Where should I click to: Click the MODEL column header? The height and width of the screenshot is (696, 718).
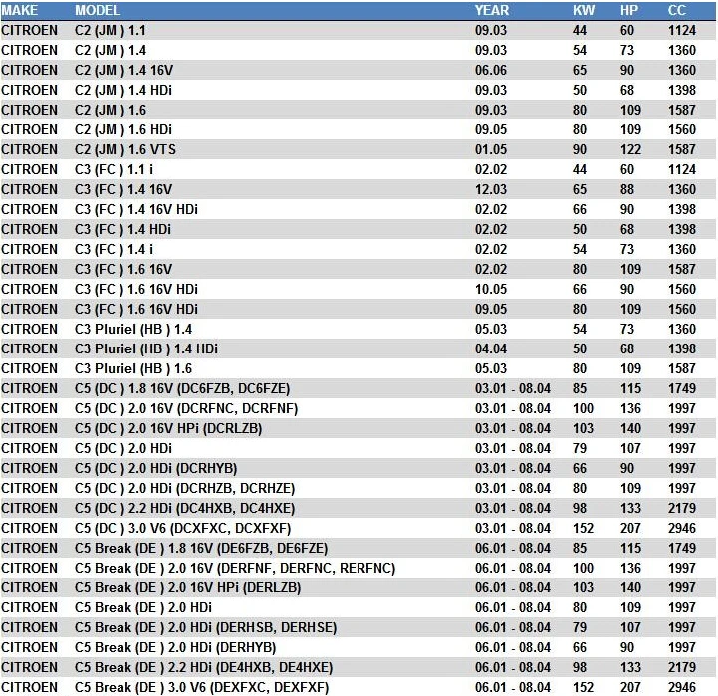pyautogui.click(x=97, y=10)
